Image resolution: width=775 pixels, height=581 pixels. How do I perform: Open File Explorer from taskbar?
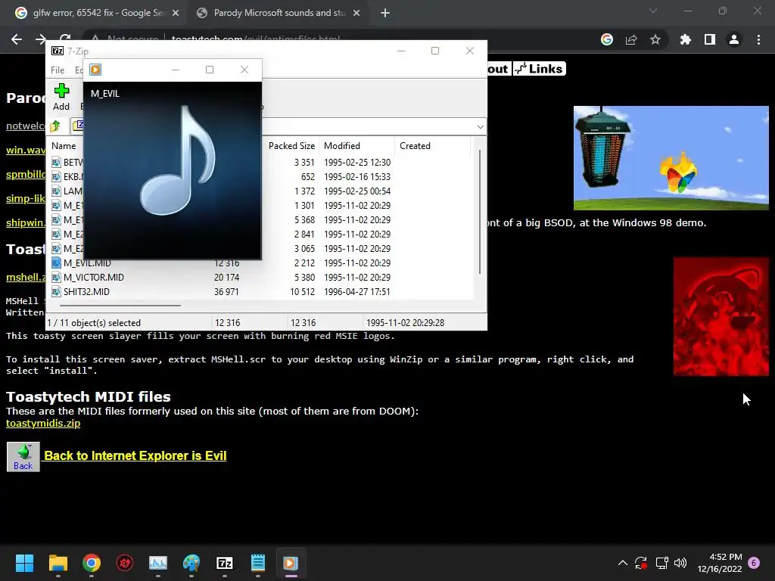point(58,563)
